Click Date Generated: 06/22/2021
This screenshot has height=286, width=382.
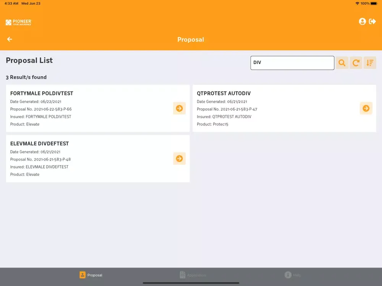tap(36, 102)
